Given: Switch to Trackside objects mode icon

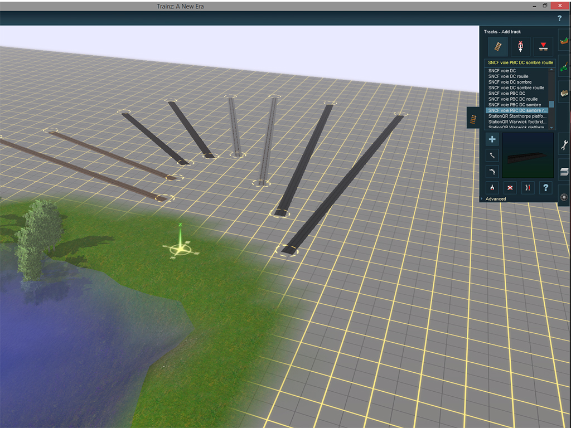Looking at the screenshot, I should 520,47.
